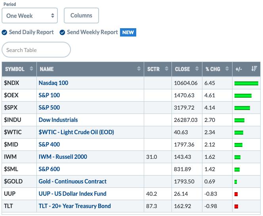Click the close value 3179.72
The width and height of the screenshot is (263, 216).
184,108
